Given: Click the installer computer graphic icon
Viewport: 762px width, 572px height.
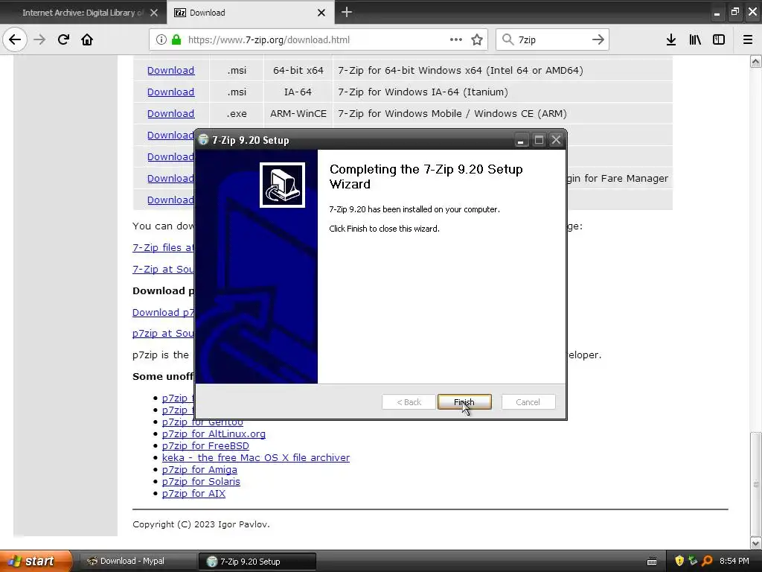Looking at the screenshot, I should [282, 185].
